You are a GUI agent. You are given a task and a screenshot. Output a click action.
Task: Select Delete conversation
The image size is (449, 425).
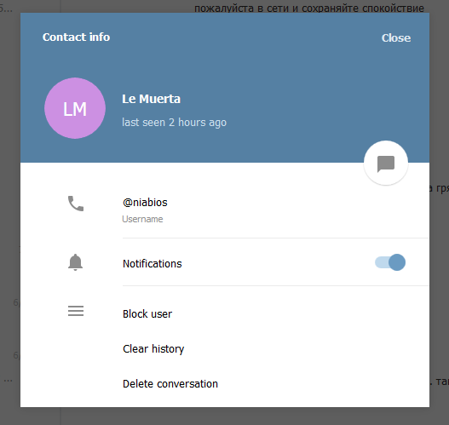(x=170, y=384)
